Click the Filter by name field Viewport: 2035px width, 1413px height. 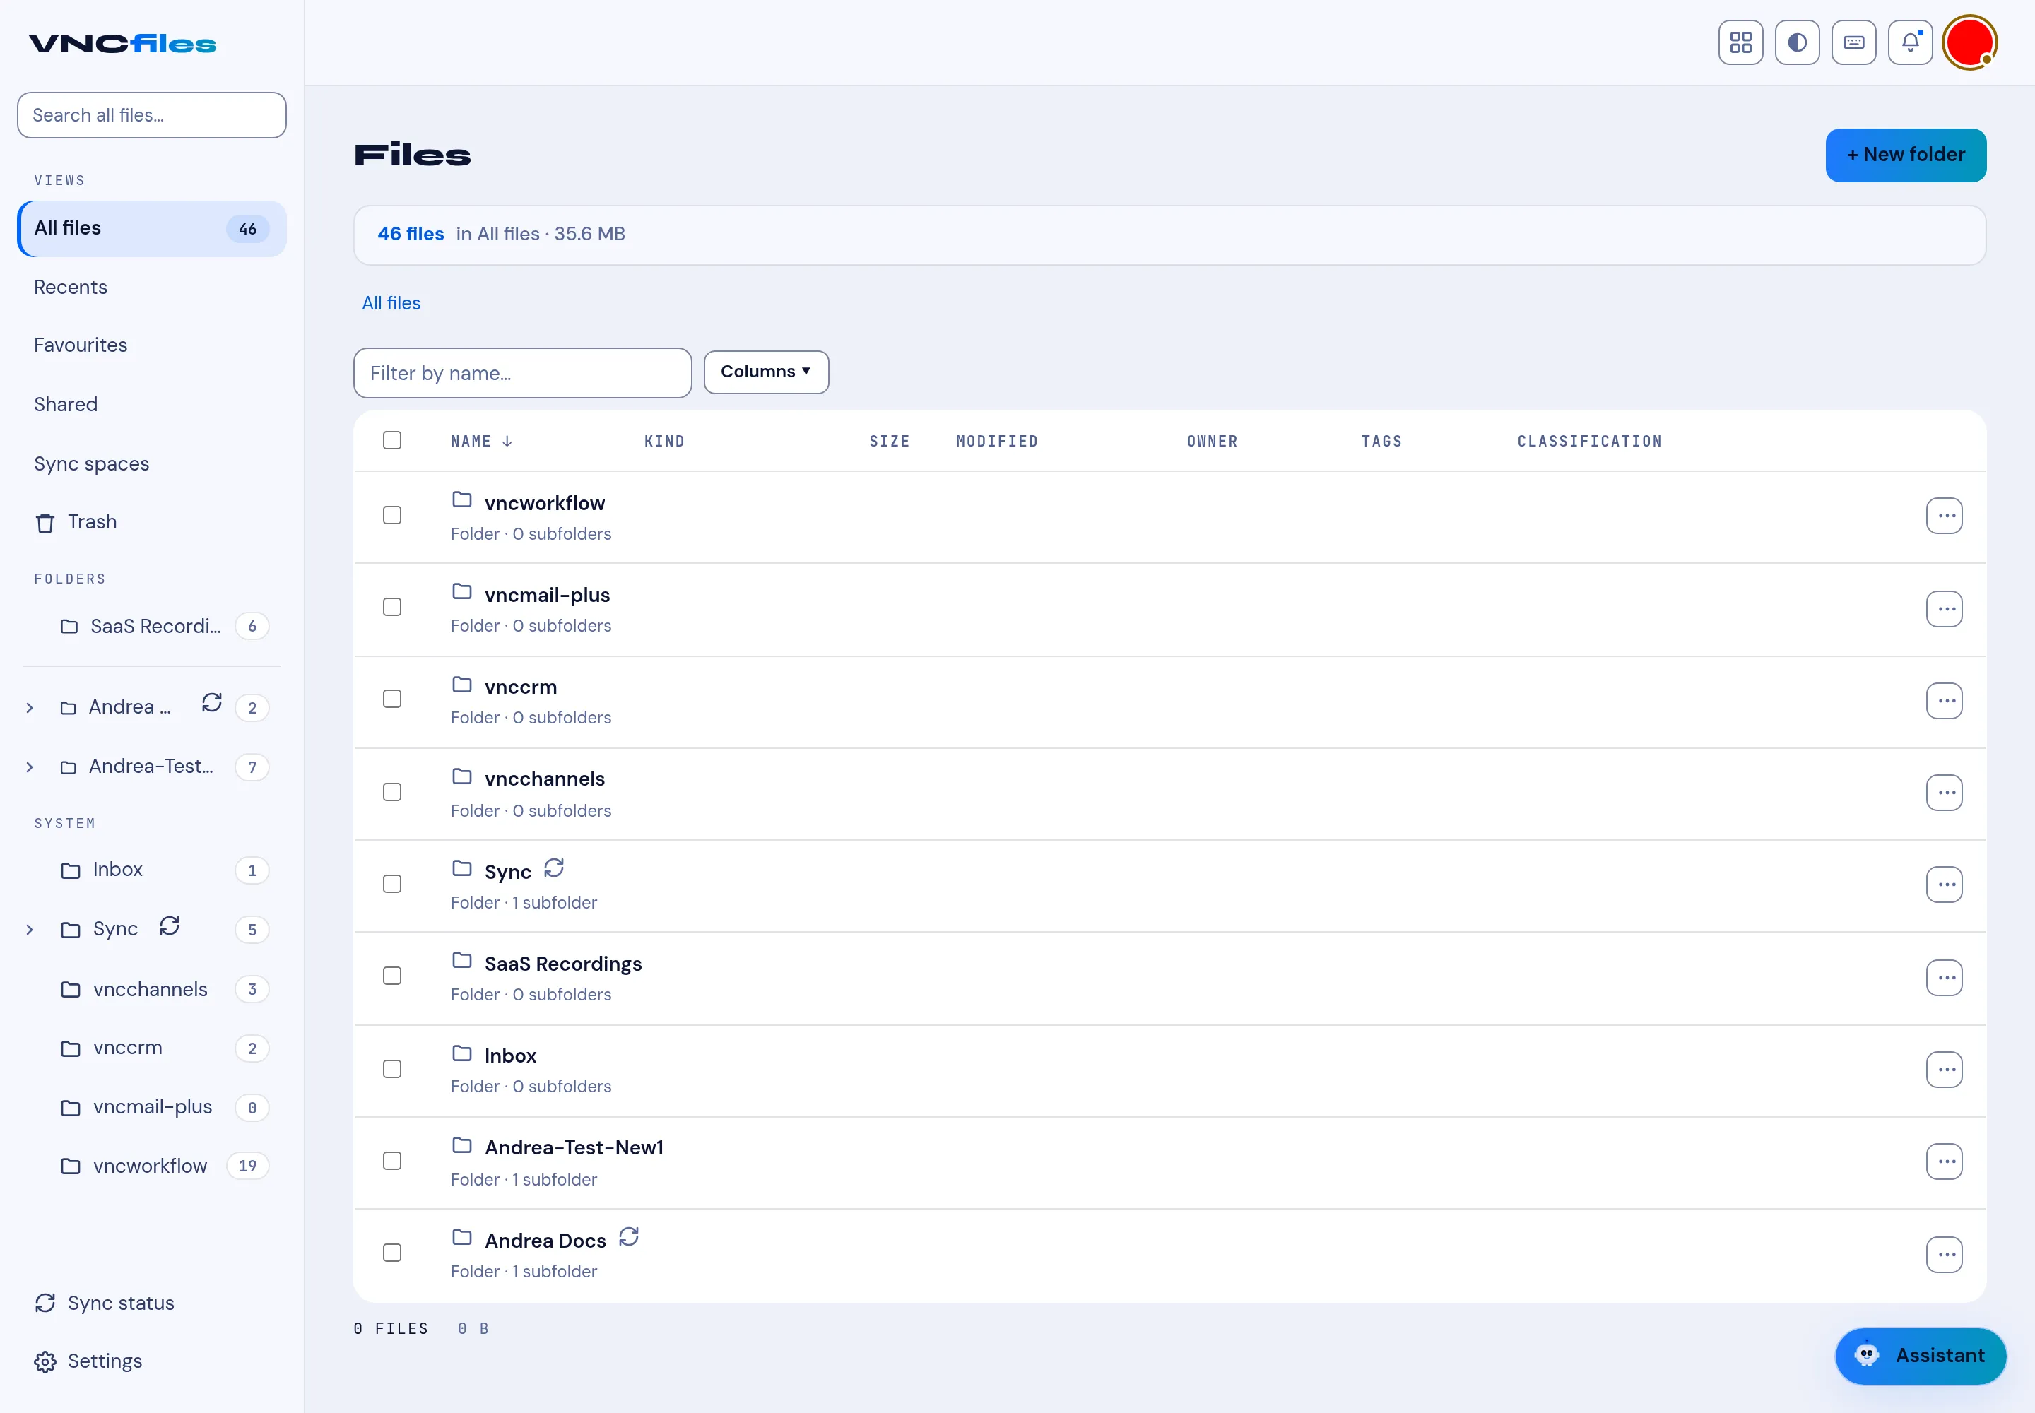point(522,373)
